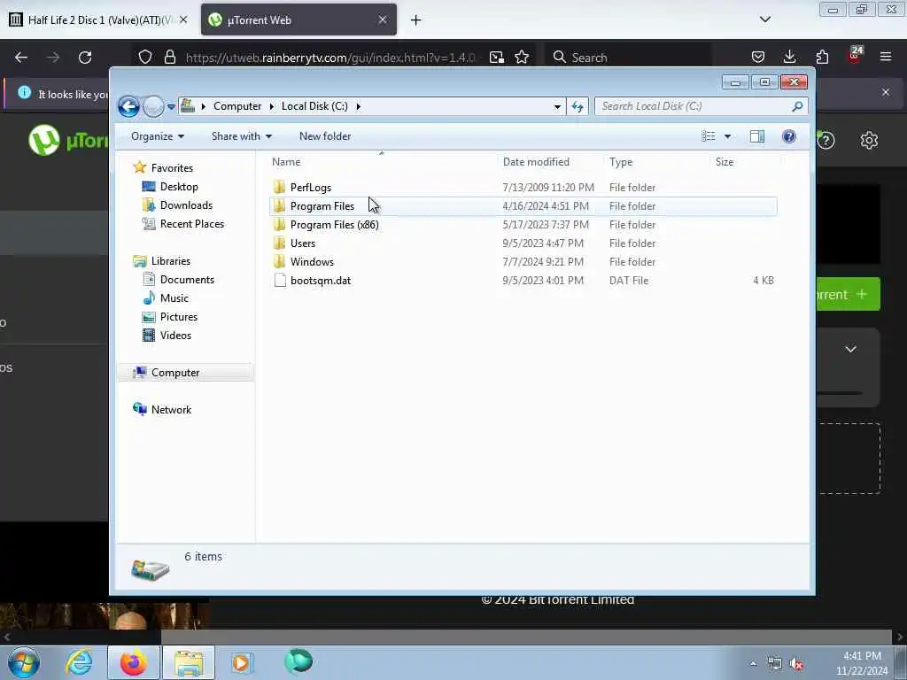Open the Share with menu
Screen dimensions: 907x680
[241, 136]
